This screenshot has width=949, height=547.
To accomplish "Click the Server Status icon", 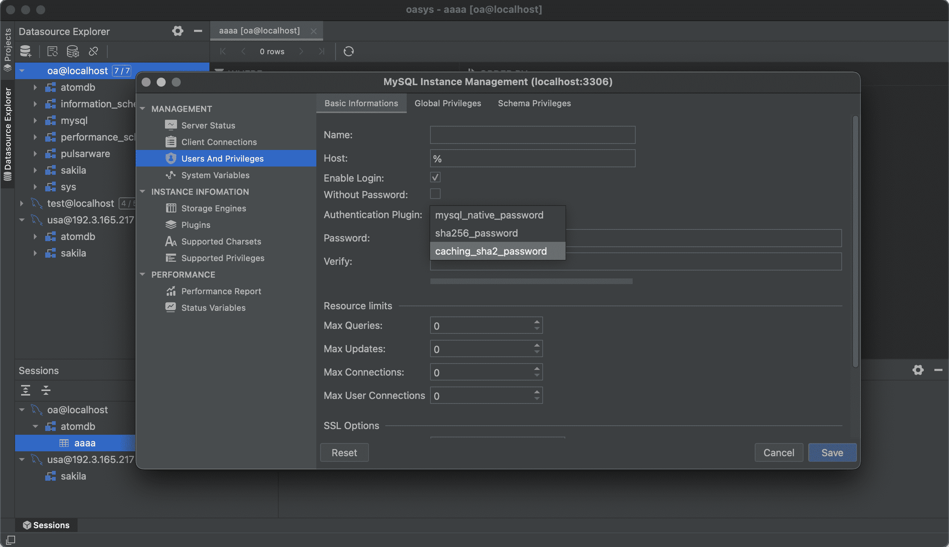I will coord(171,125).
